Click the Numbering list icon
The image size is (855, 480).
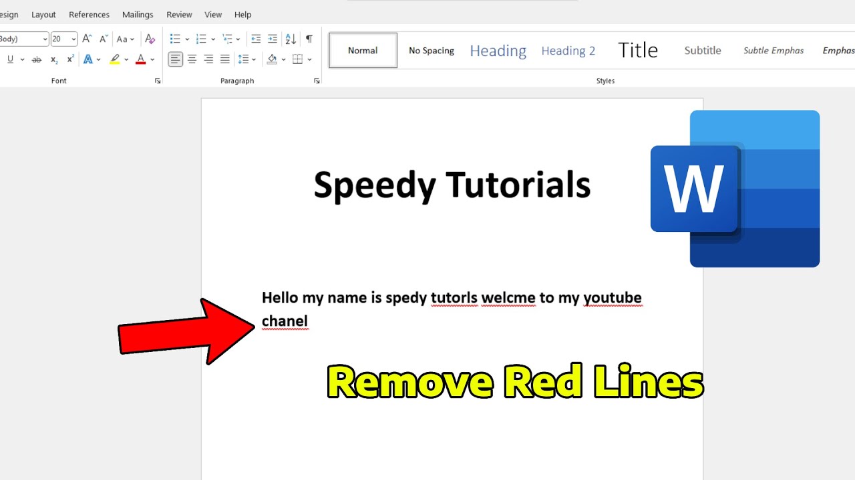click(x=201, y=39)
